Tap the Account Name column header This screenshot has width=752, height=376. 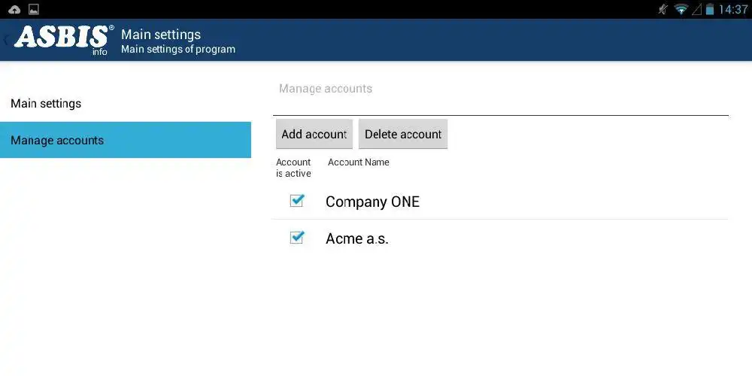click(x=358, y=162)
